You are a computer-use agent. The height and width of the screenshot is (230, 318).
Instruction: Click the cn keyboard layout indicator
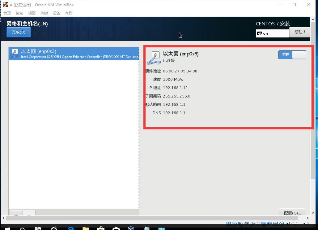[x=272, y=33]
